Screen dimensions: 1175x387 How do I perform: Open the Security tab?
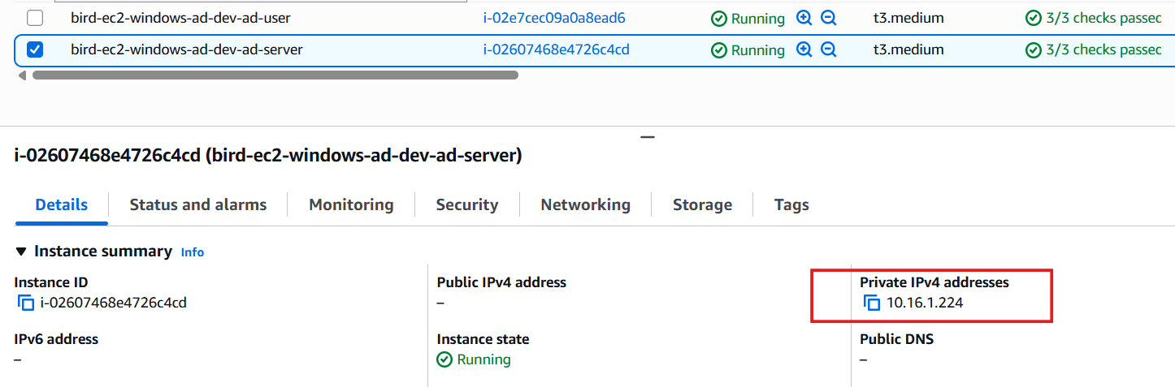click(467, 204)
